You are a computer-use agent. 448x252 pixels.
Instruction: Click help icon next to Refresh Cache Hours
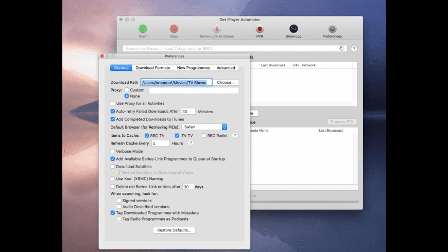pos(191,143)
